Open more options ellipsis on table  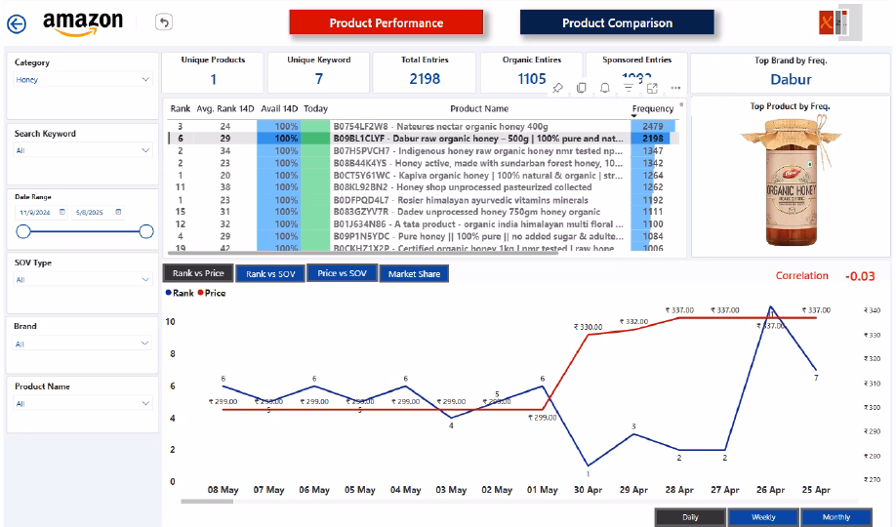point(675,88)
